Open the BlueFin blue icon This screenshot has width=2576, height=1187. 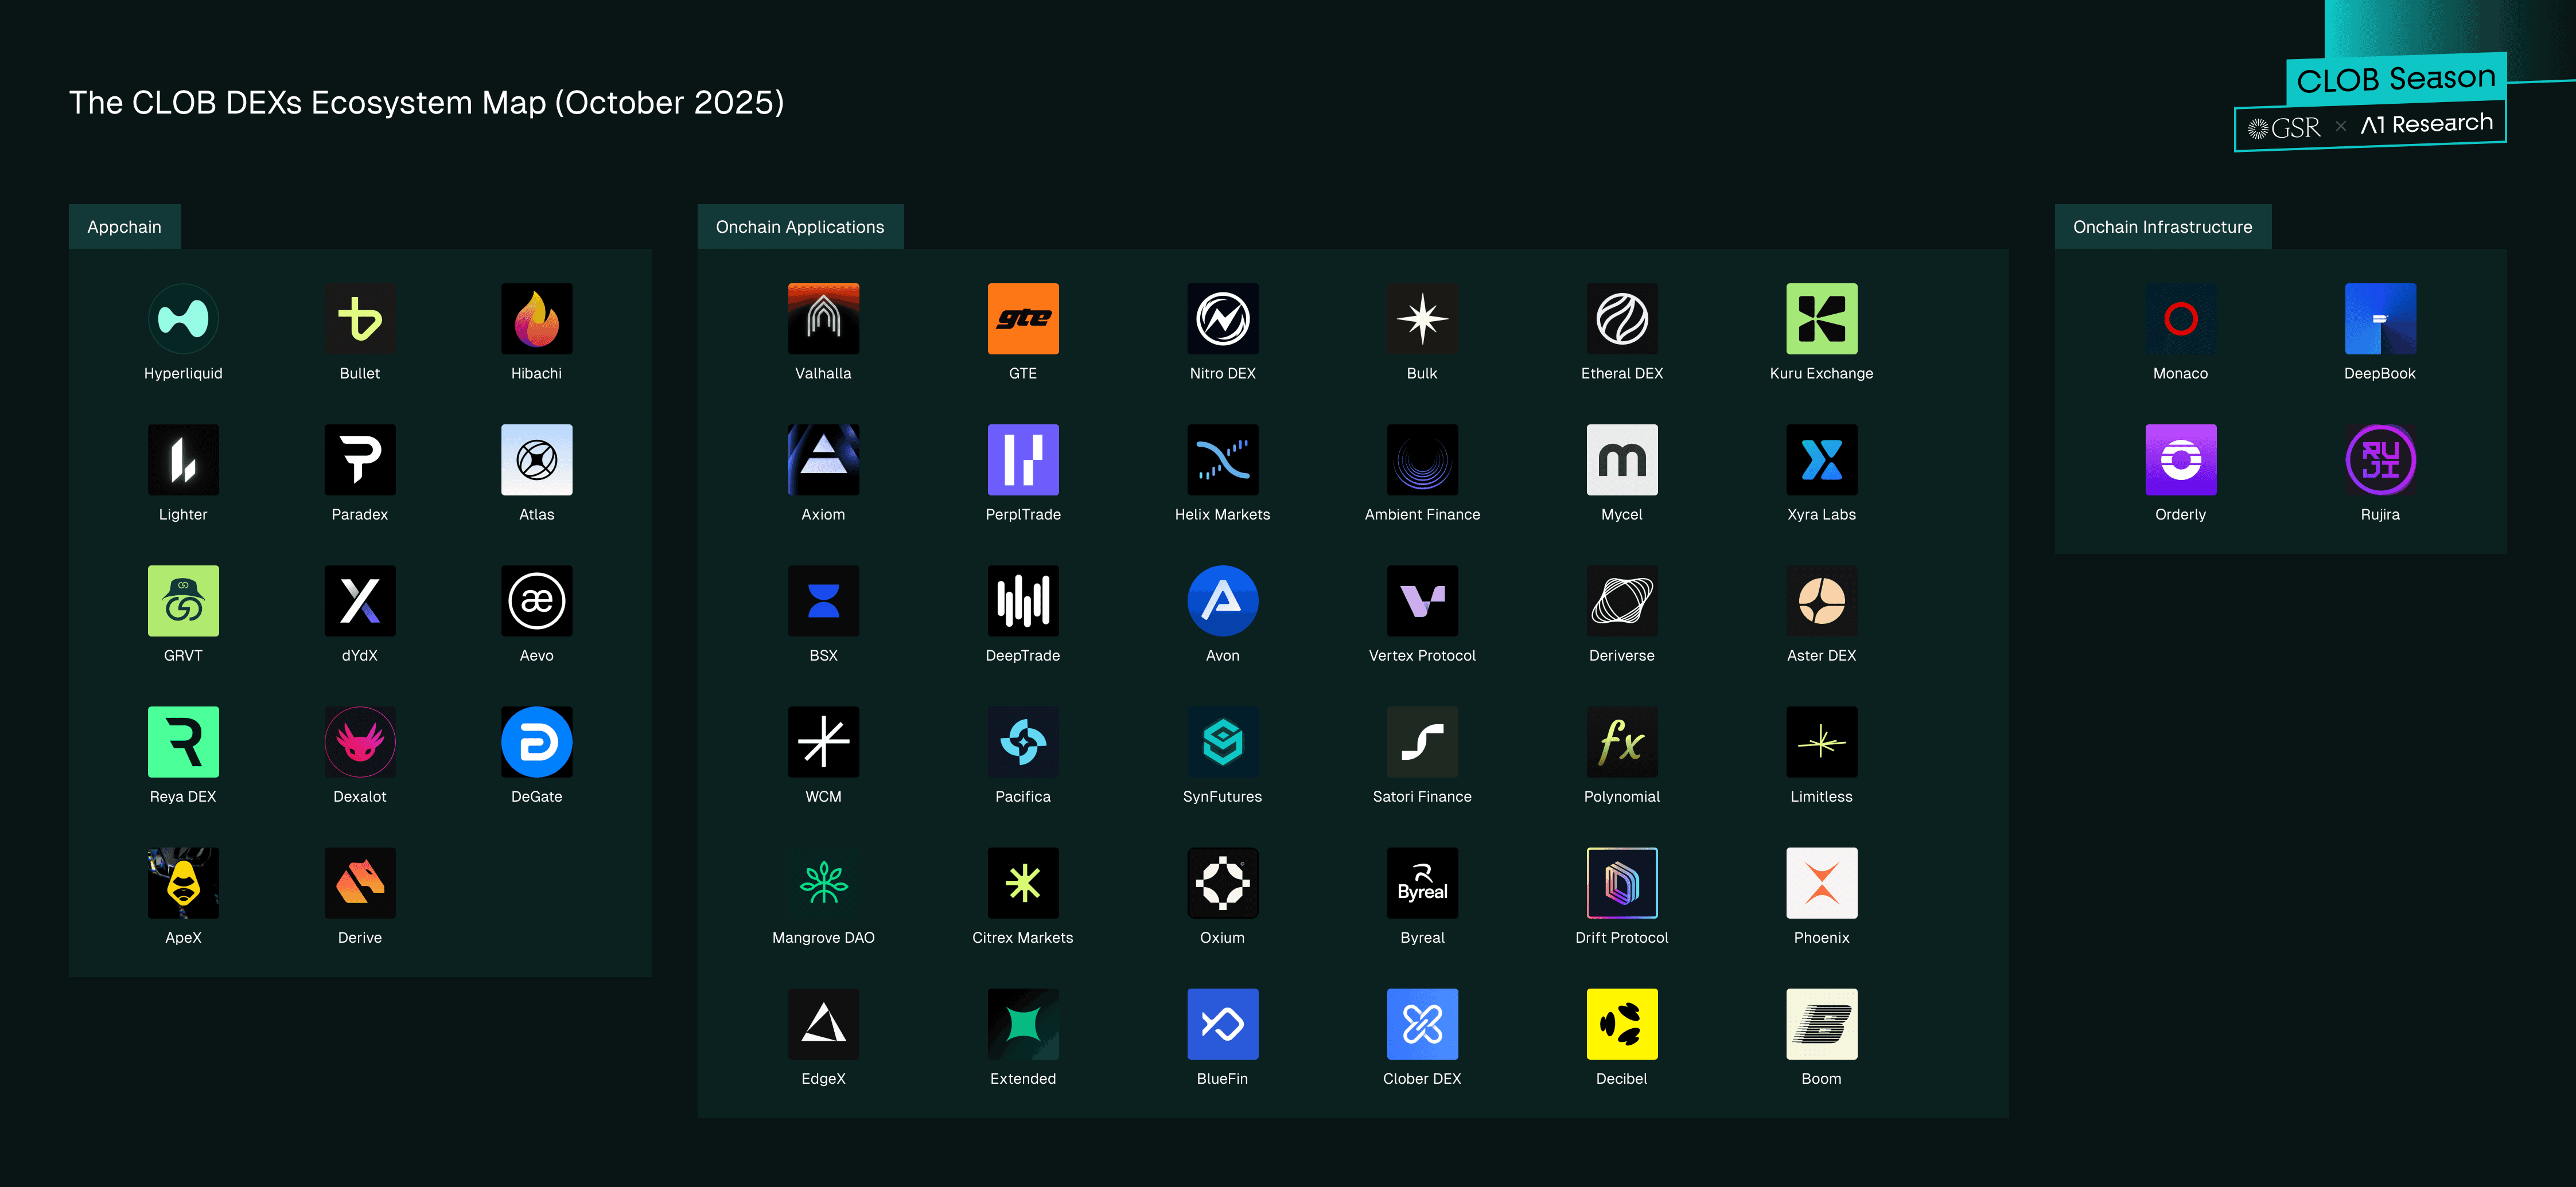coord(1222,1023)
